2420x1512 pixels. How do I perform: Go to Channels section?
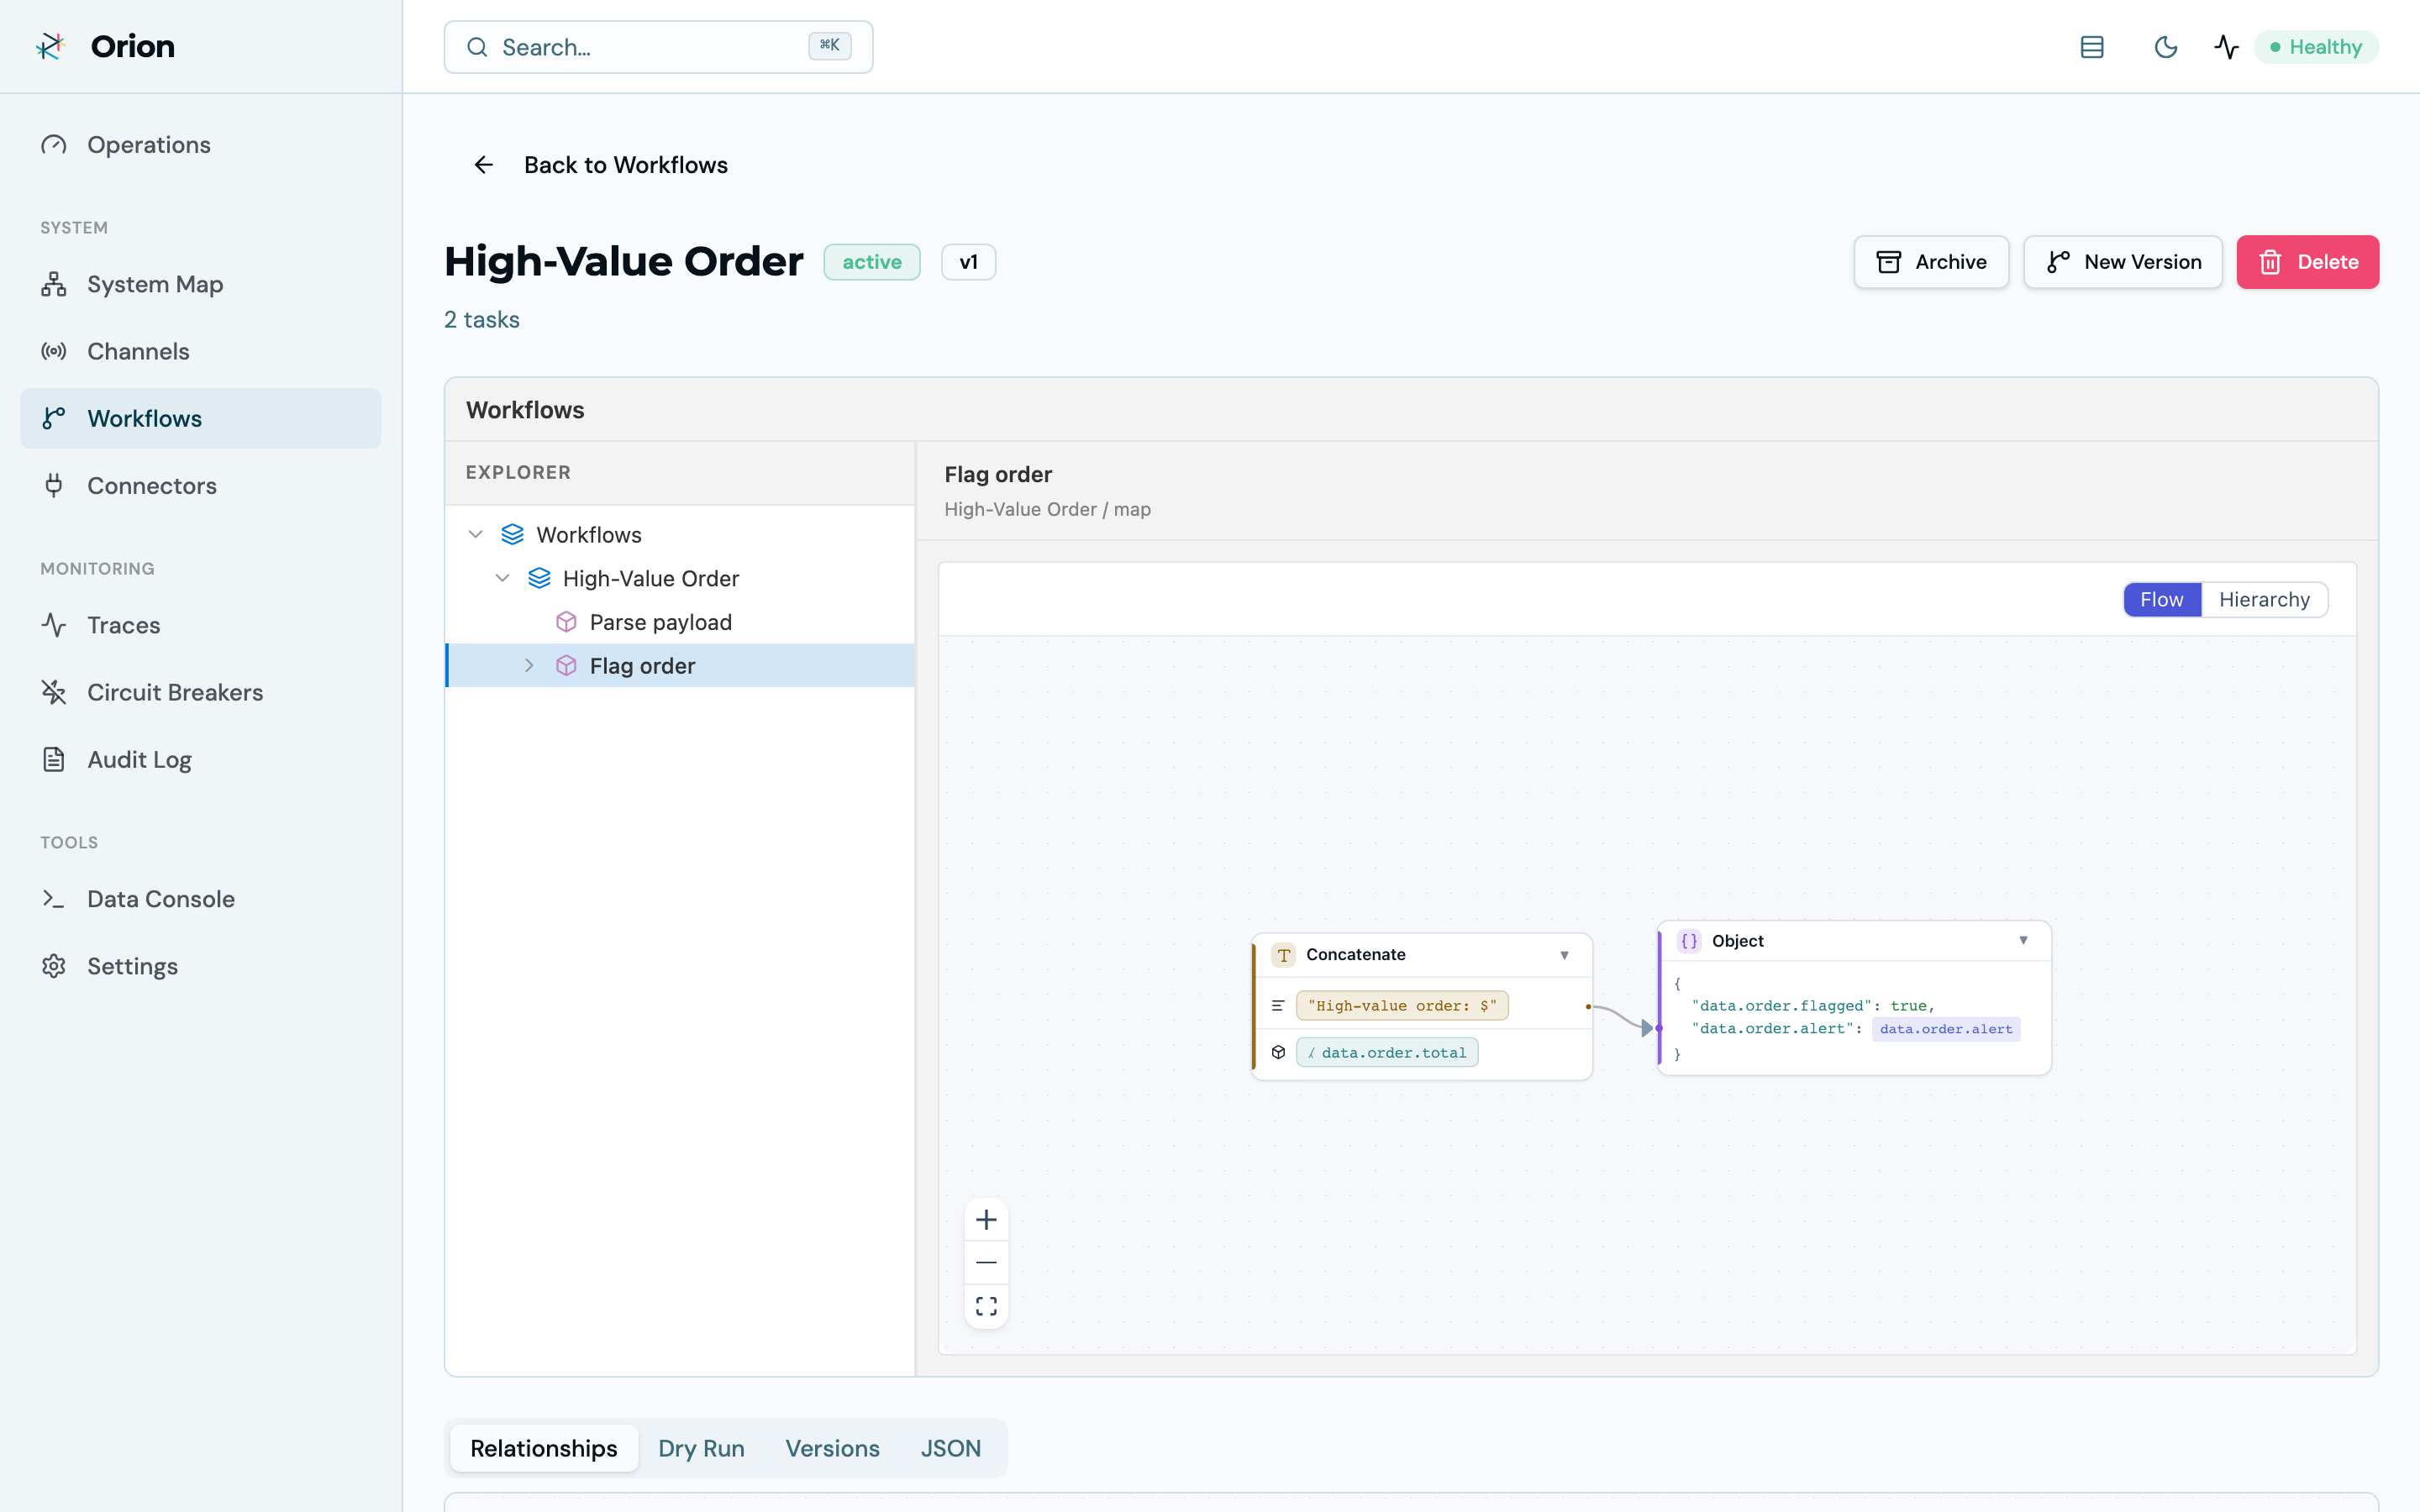point(200,351)
